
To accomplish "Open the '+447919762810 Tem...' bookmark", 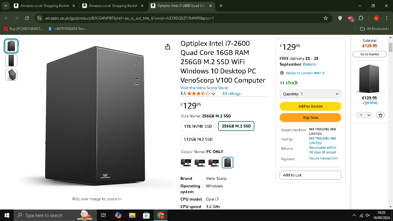I will point(68,29).
